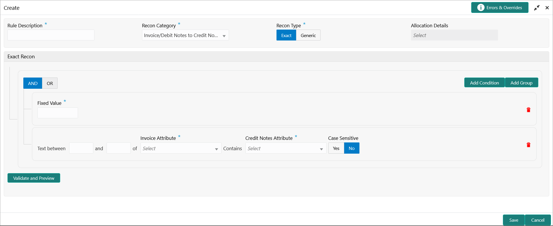Choose AND group operator
The height and width of the screenshot is (226, 553).
click(x=33, y=83)
